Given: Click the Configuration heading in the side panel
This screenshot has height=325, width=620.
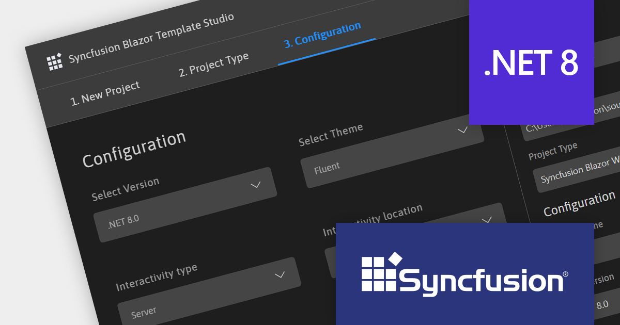Looking at the screenshot, I should [579, 203].
